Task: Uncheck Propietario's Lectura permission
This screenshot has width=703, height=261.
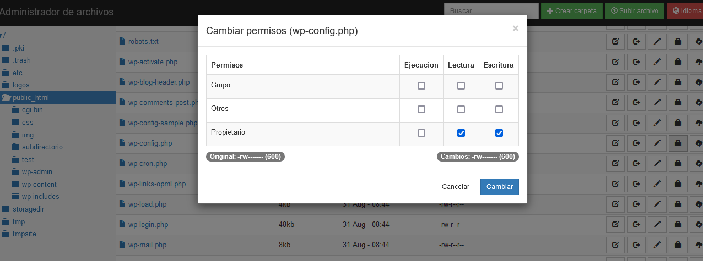Action: 461,133
